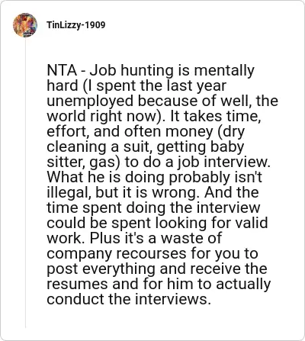Click the text 'time spent doing the interview'
The height and width of the screenshot is (341, 305).
tap(153, 207)
